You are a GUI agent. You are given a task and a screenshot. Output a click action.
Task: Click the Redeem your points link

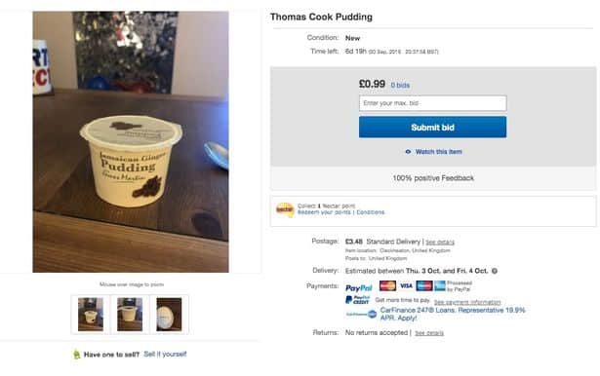click(324, 212)
